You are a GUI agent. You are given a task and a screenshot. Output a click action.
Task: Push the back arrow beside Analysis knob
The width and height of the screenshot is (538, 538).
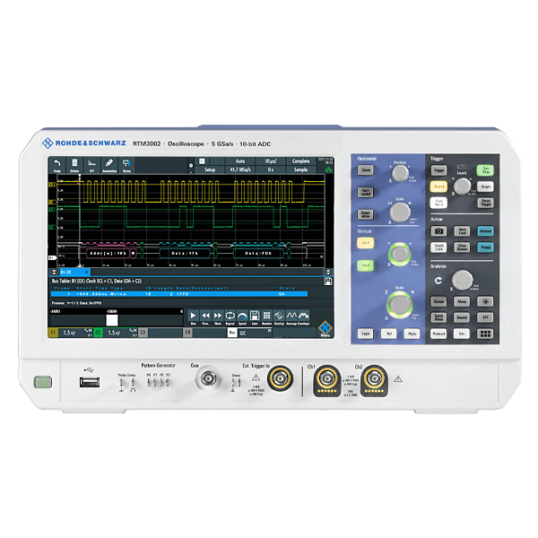[x=438, y=281]
